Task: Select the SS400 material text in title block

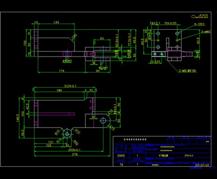Action: (x=121, y=156)
